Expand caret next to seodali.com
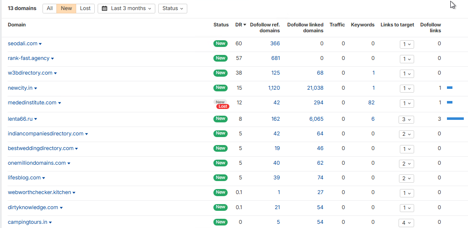Viewport: 468px width, 228px height. pyautogui.click(x=40, y=44)
